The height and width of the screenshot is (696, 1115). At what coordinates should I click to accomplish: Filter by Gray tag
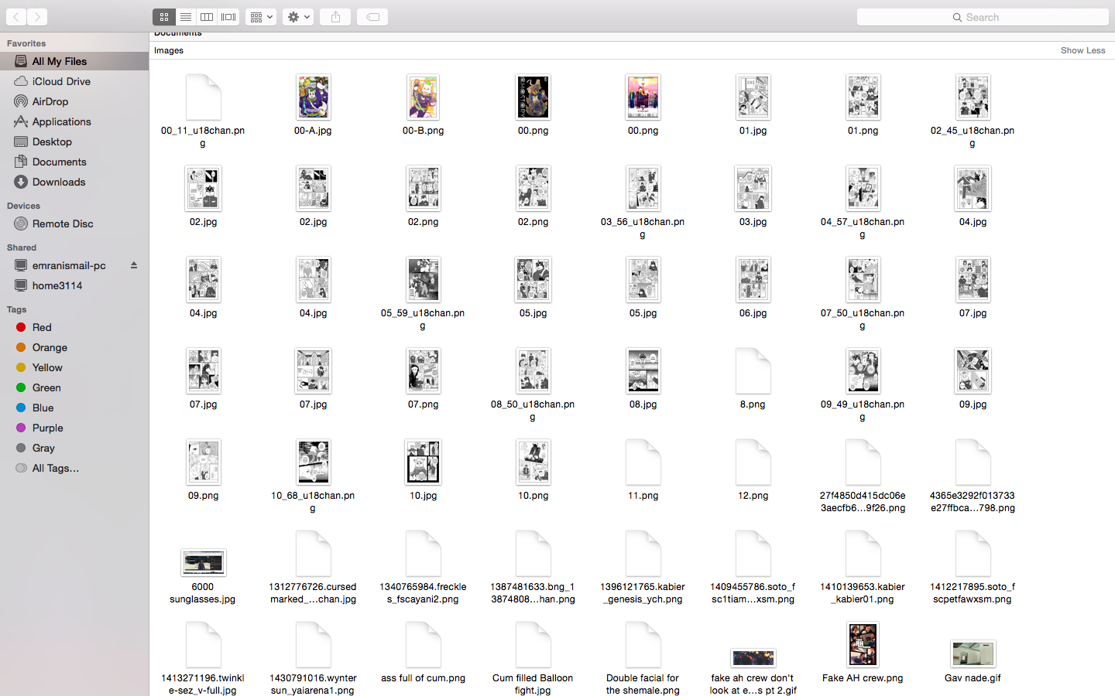[74, 448]
